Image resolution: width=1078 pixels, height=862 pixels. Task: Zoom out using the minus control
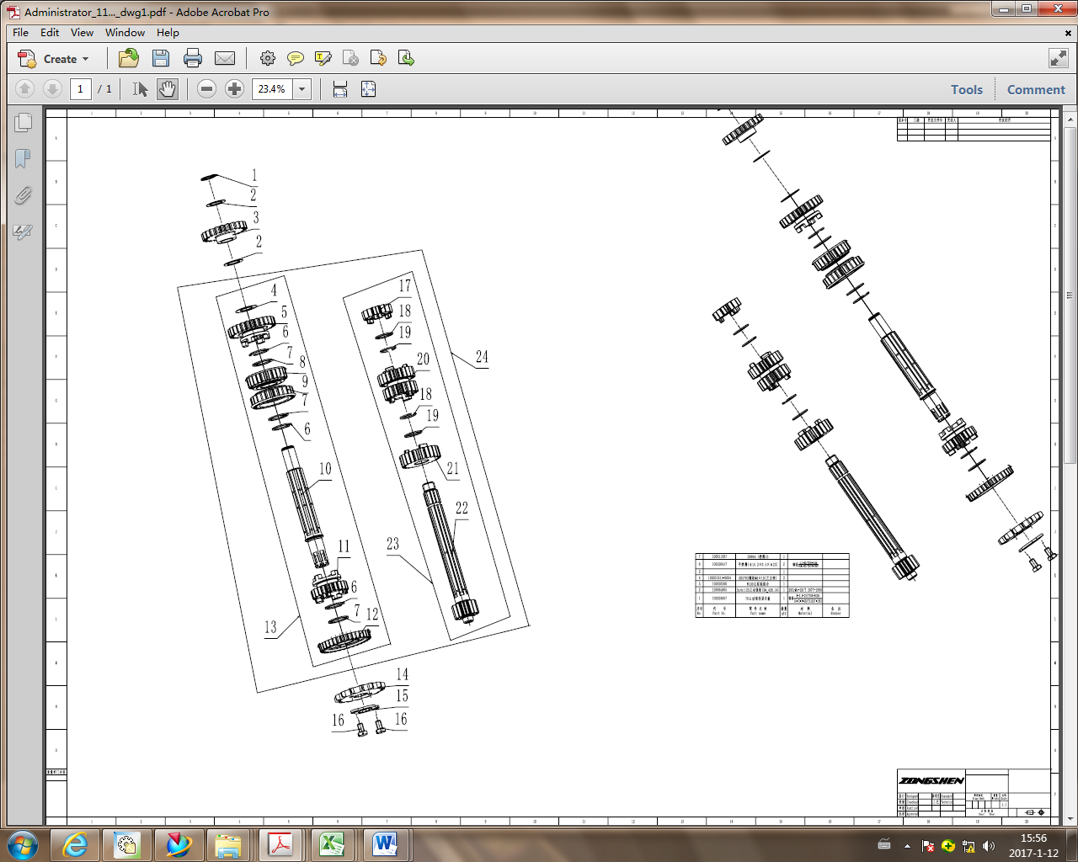coord(206,88)
